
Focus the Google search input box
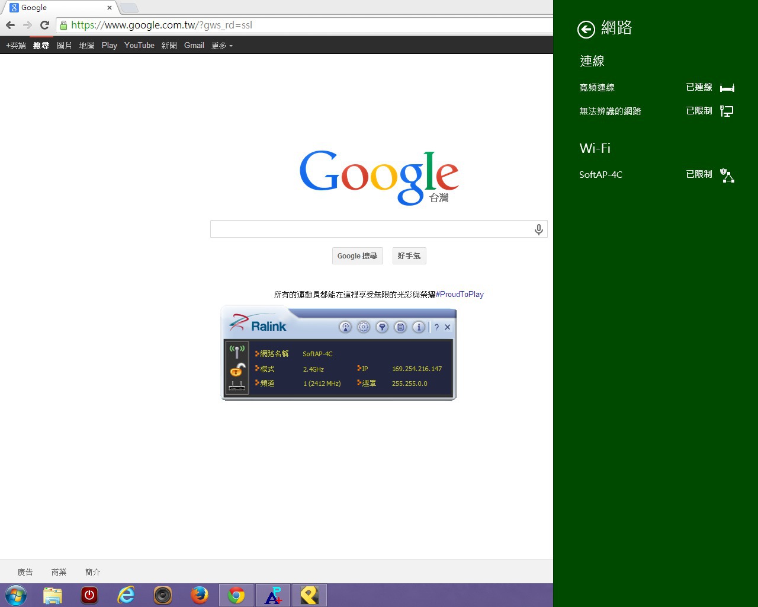379,229
